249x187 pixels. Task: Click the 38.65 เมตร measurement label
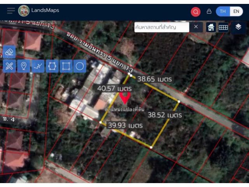tap(154, 79)
